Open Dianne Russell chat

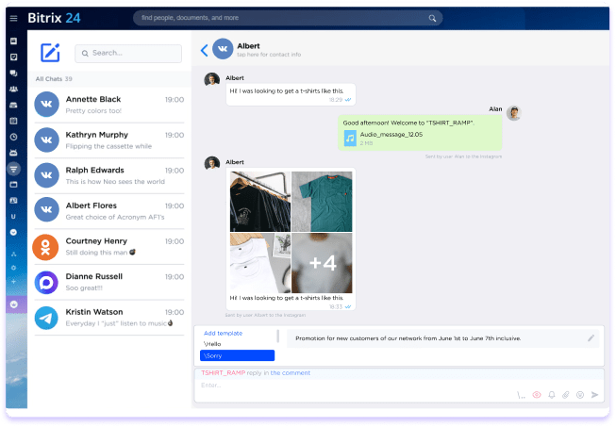[109, 282]
